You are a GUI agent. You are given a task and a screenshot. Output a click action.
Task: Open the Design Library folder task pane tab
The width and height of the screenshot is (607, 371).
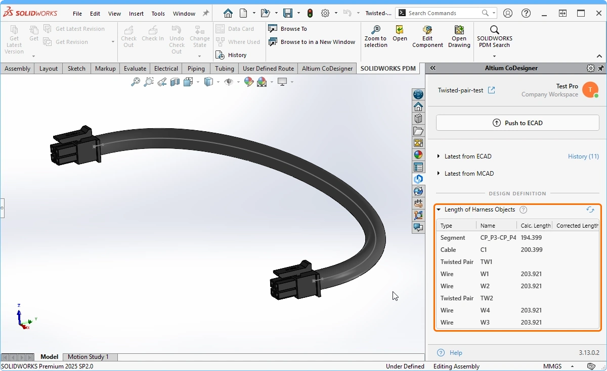tap(418, 131)
